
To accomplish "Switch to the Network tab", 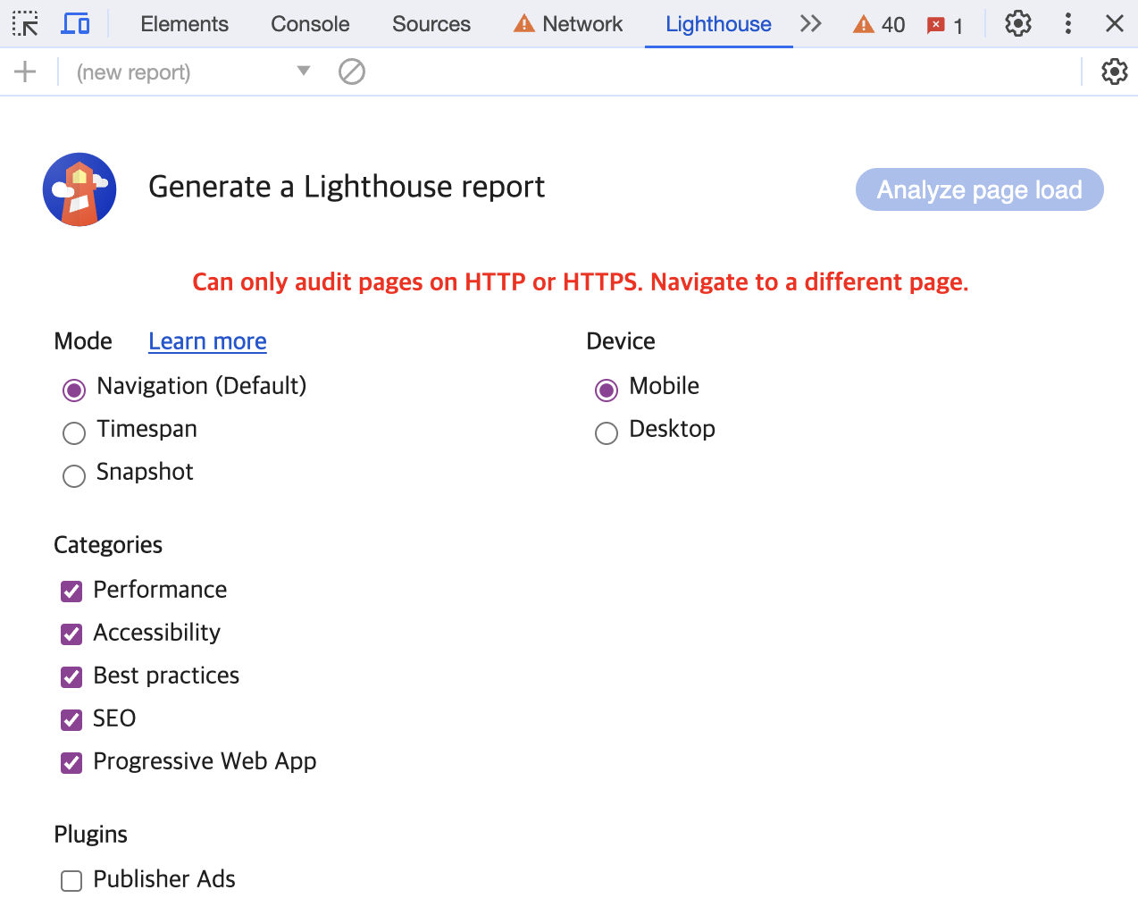I will coord(568,24).
